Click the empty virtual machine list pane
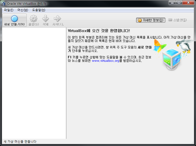Image resolution: width=196 pixels, height=146 pixels. [x=34, y=83]
